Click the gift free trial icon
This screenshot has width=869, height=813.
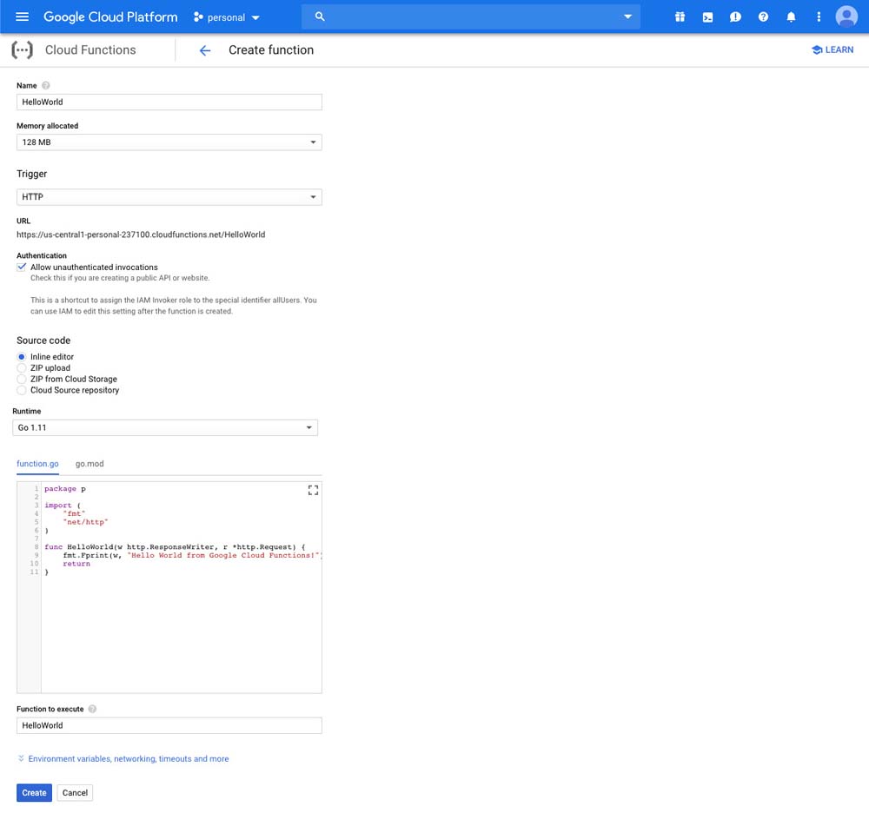[680, 17]
